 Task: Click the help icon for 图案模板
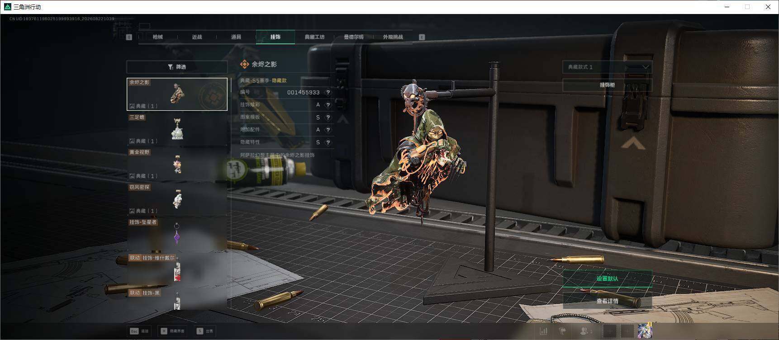point(328,118)
